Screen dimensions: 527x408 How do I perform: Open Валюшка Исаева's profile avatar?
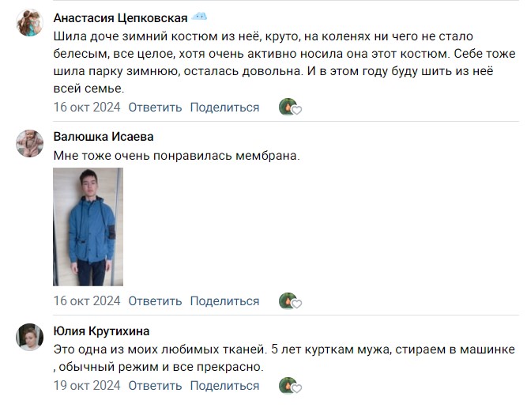coord(29,144)
